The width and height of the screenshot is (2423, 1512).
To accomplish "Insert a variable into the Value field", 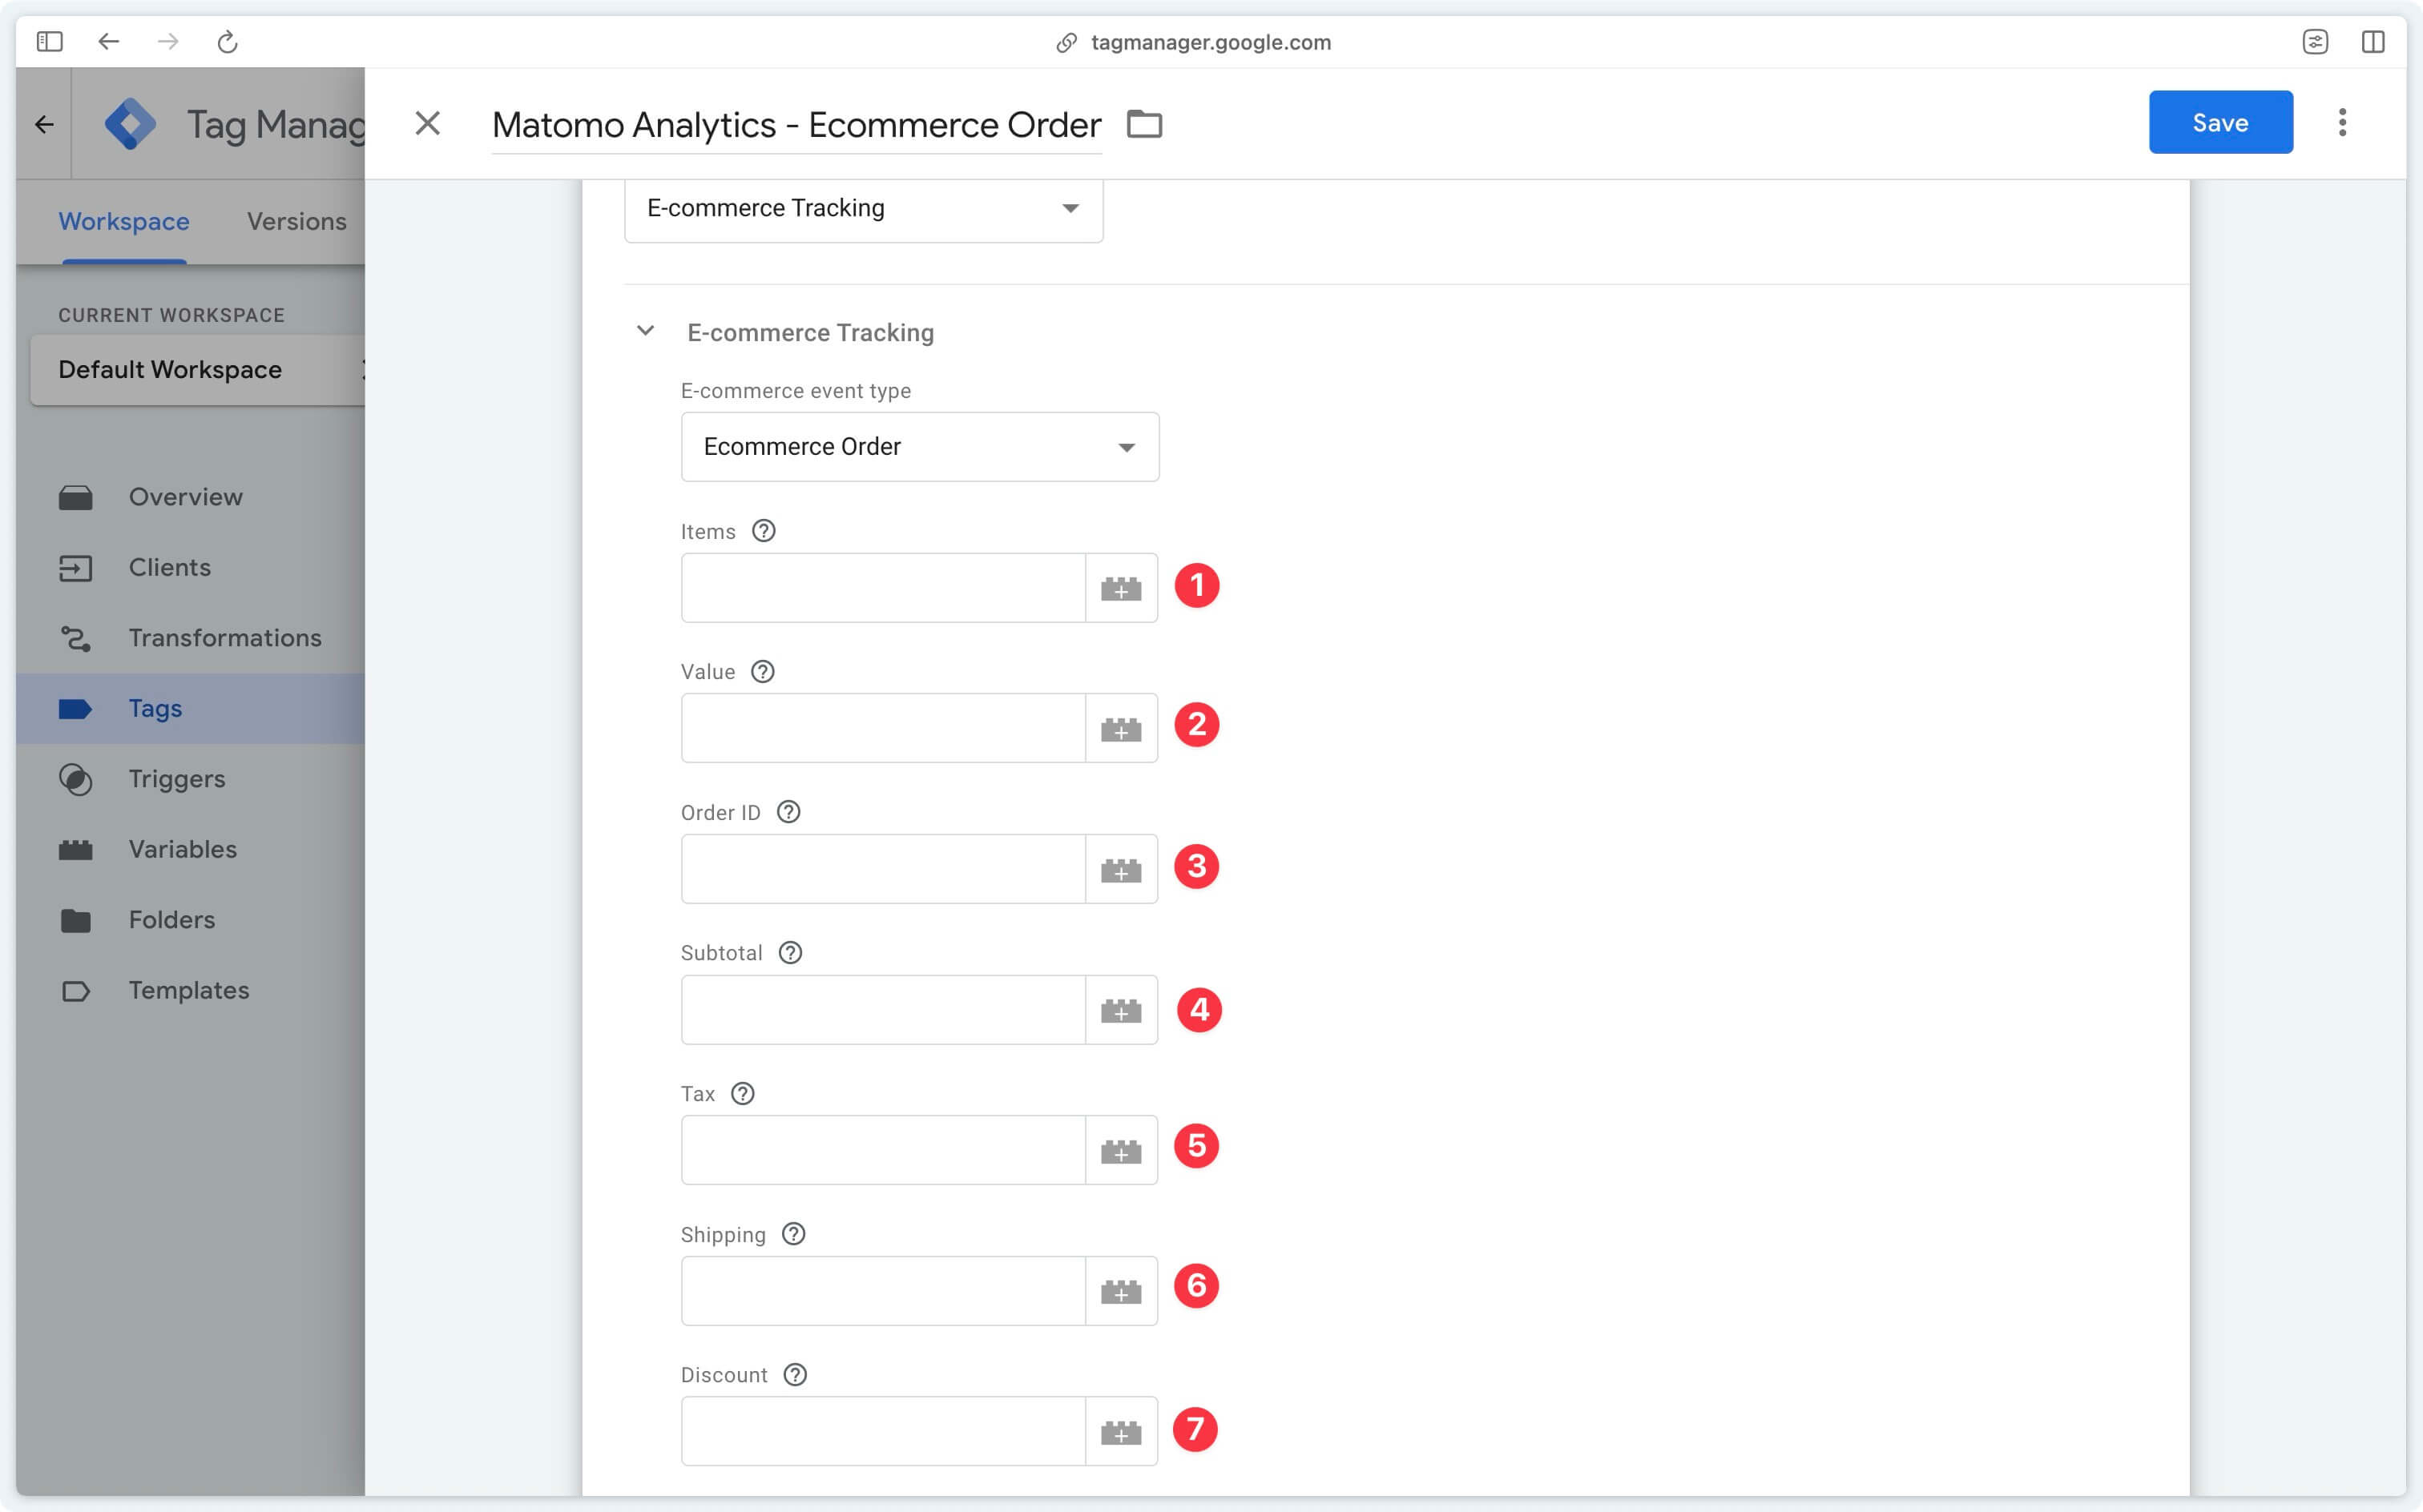I will [x=1122, y=728].
